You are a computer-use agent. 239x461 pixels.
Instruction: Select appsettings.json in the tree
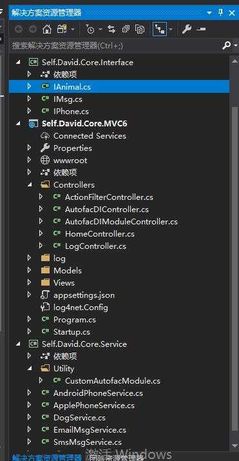[84, 295]
